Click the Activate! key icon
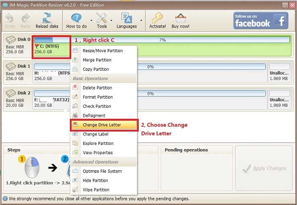The image size is (297, 205). 157,18
